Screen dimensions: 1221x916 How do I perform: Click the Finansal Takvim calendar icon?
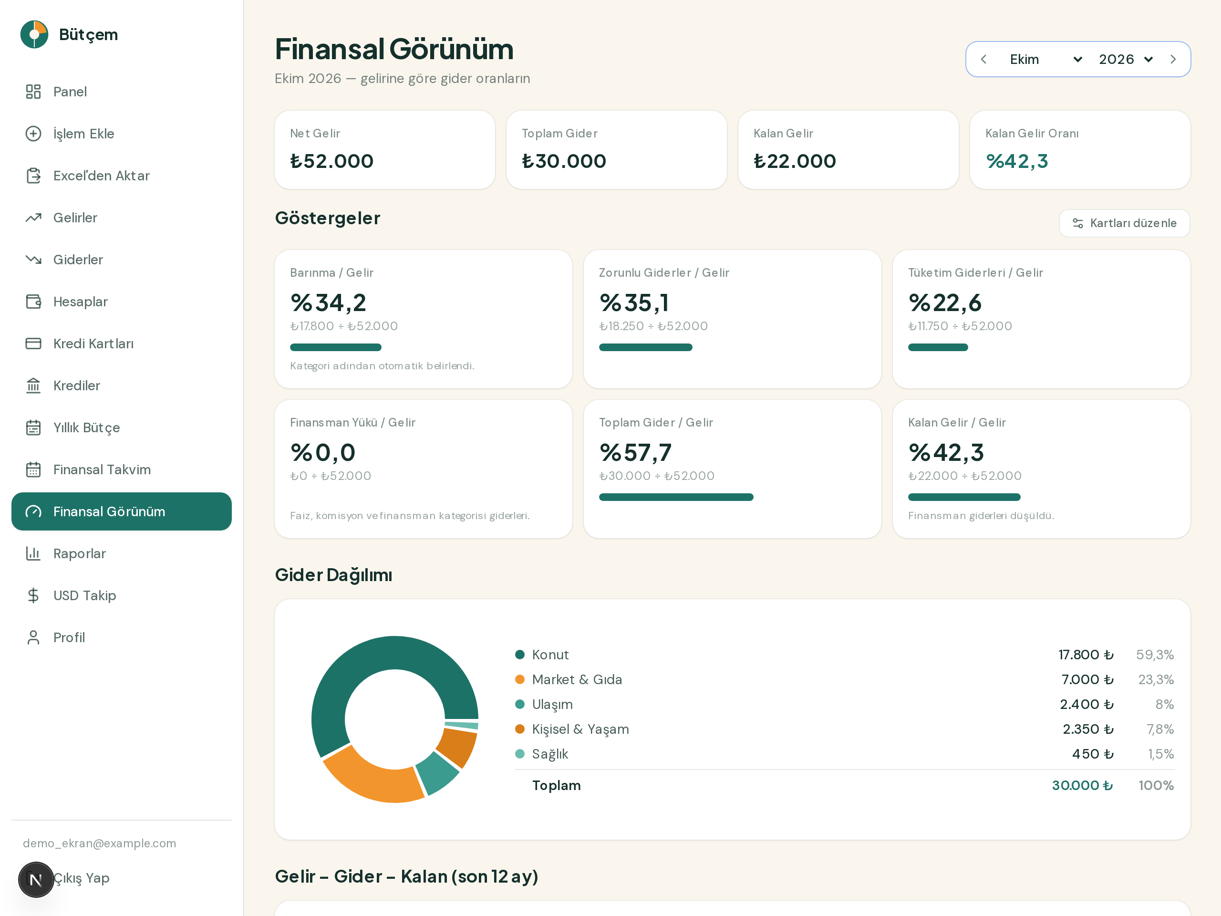coord(33,469)
